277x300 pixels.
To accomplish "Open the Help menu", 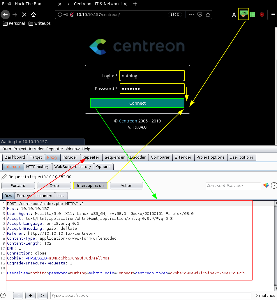I will click(86, 149).
